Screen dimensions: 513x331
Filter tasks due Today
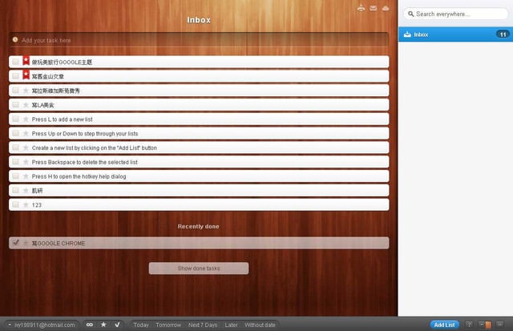coord(141,325)
